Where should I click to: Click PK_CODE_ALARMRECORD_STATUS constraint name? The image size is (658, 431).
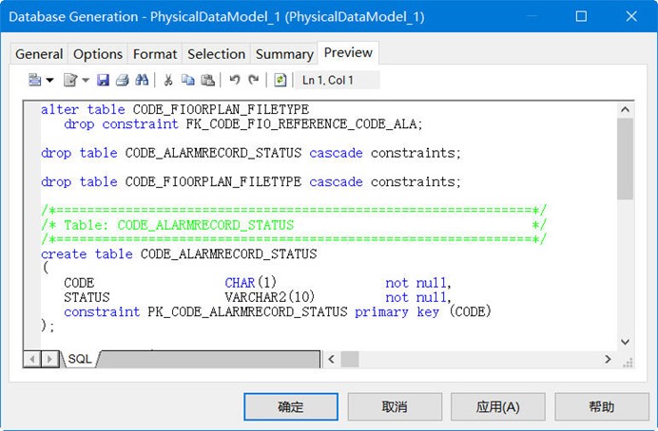click(247, 311)
